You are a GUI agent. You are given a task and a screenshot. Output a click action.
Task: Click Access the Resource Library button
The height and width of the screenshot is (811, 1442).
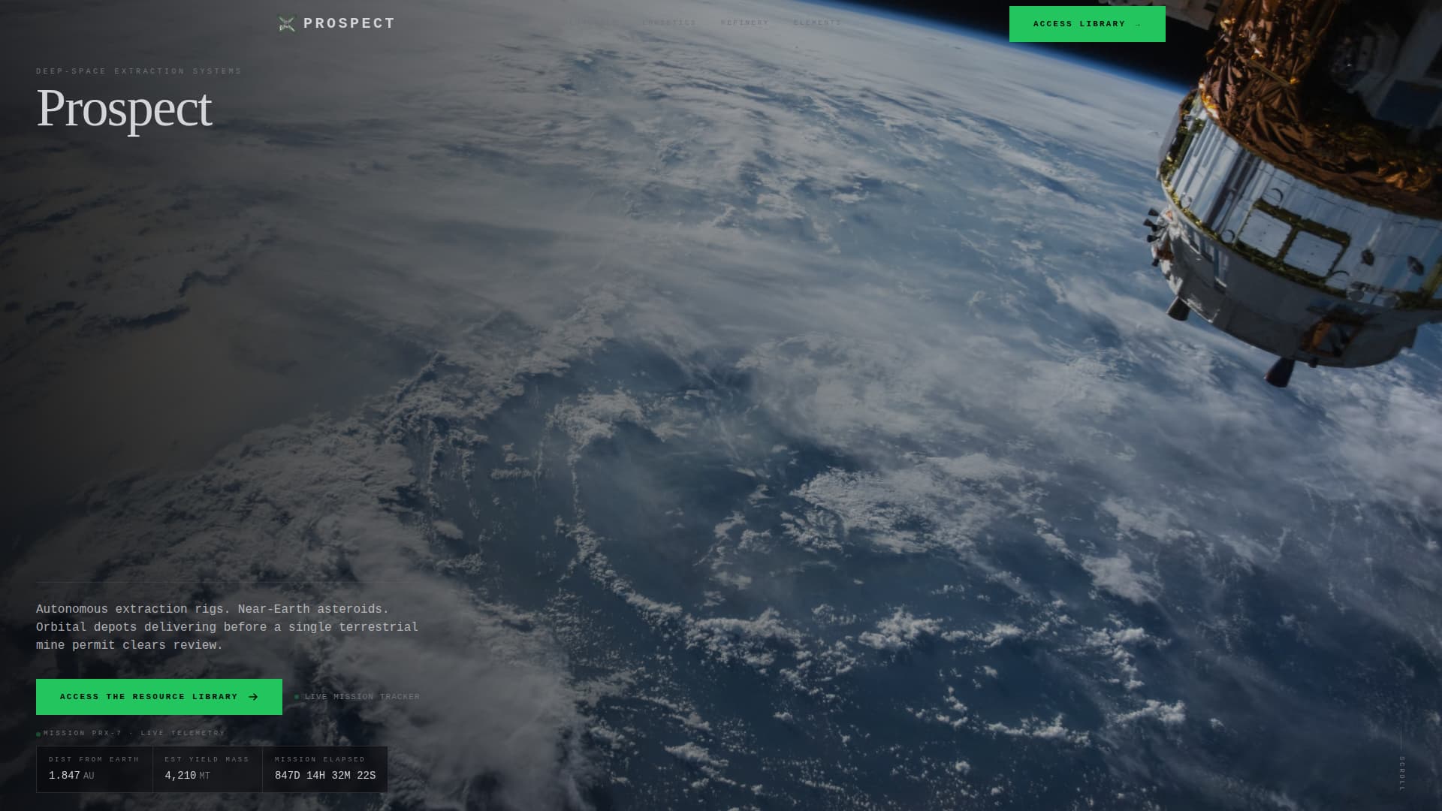click(159, 697)
